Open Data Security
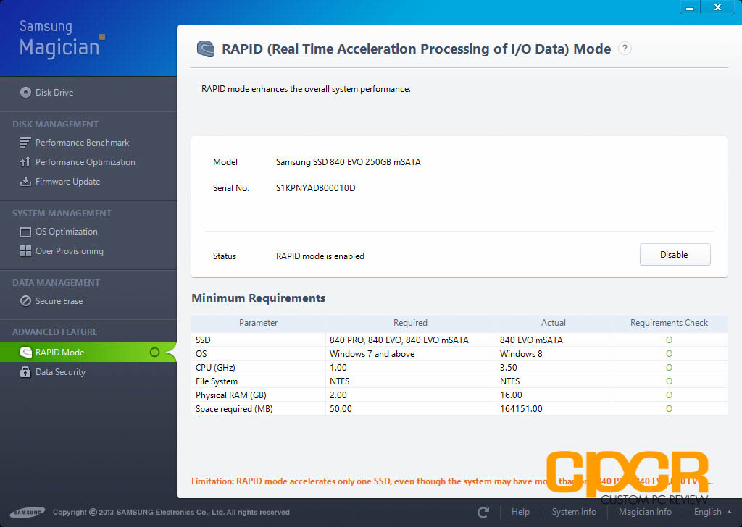The image size is (742, 527). click(x=60, y=372)
